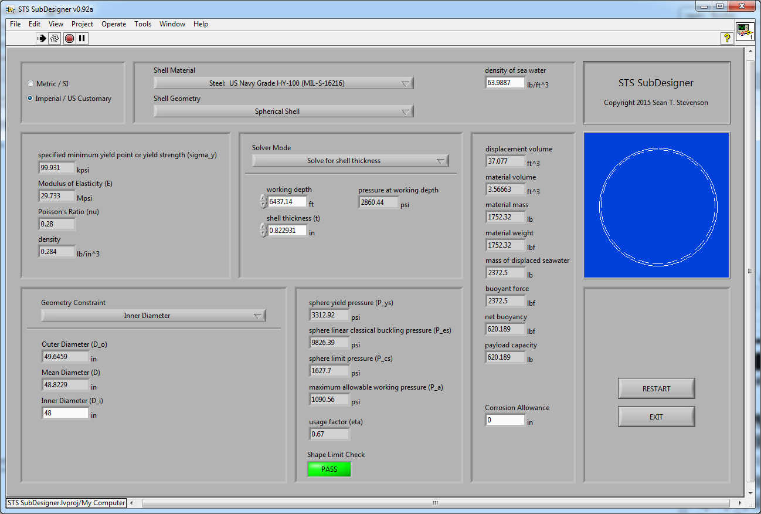Click the VI oscilloscope icon at top right

click(745, 32)
